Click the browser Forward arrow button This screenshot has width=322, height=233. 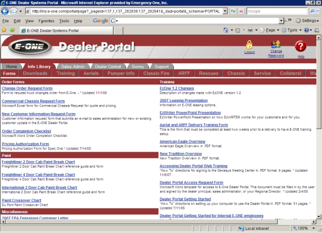[13, 11]
